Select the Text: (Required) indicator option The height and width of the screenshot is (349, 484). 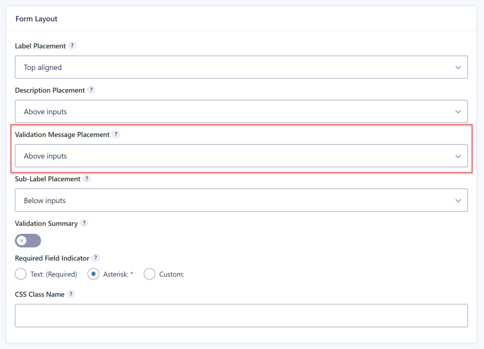(x=21, y=274)
